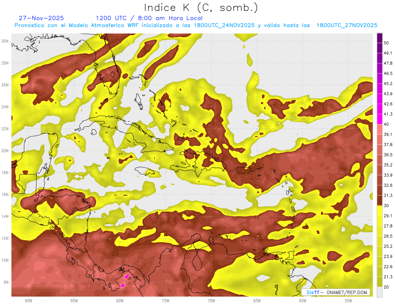Click the colorbar value 22.6

388,267
